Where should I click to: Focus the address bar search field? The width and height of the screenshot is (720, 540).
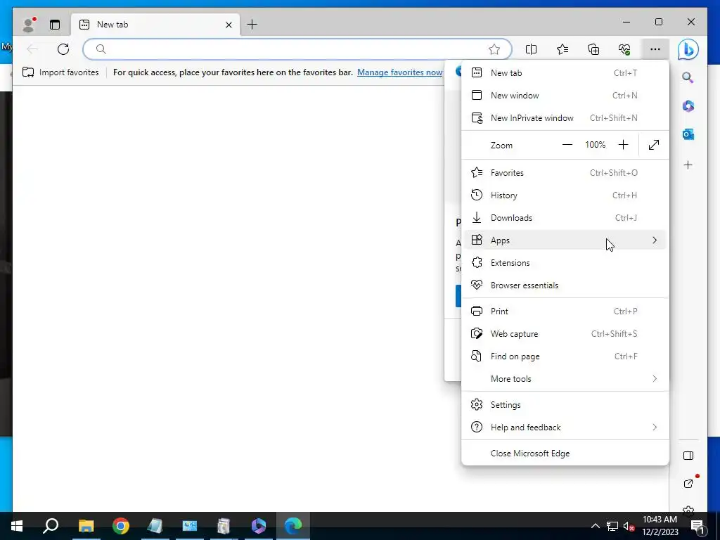click(x=297, y=49)
